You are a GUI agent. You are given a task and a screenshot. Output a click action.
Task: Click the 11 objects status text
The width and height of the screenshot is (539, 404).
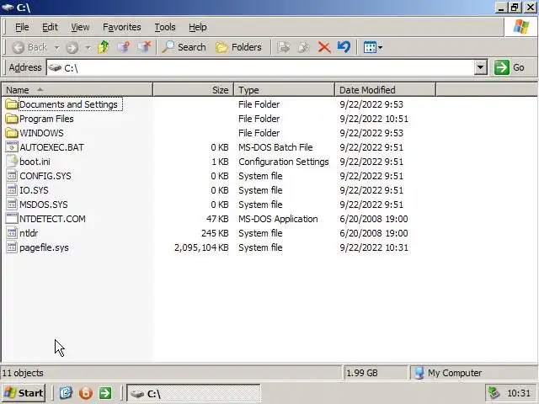tap(23, 373)
